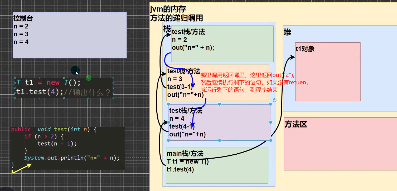Click the 'jvm的内存' heading
Image resolution: width=397 pixels, height=191 pixels.
point(168,9)
